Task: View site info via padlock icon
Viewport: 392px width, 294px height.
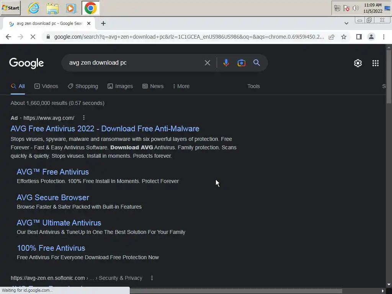Action: (x=48, y=37)
